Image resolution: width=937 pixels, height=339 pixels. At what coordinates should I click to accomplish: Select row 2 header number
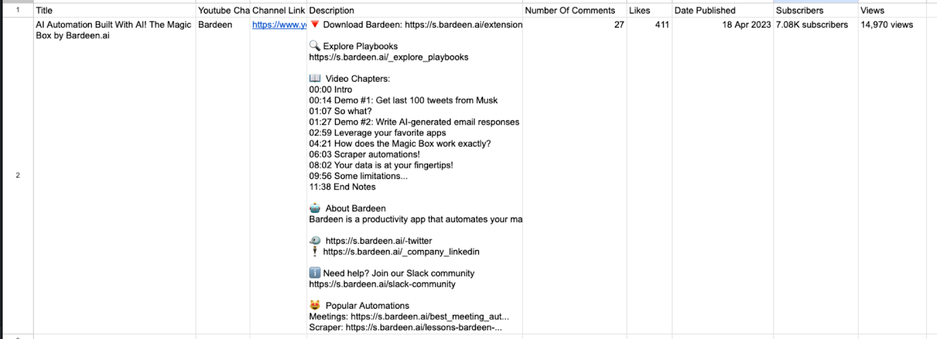(18, 175)
